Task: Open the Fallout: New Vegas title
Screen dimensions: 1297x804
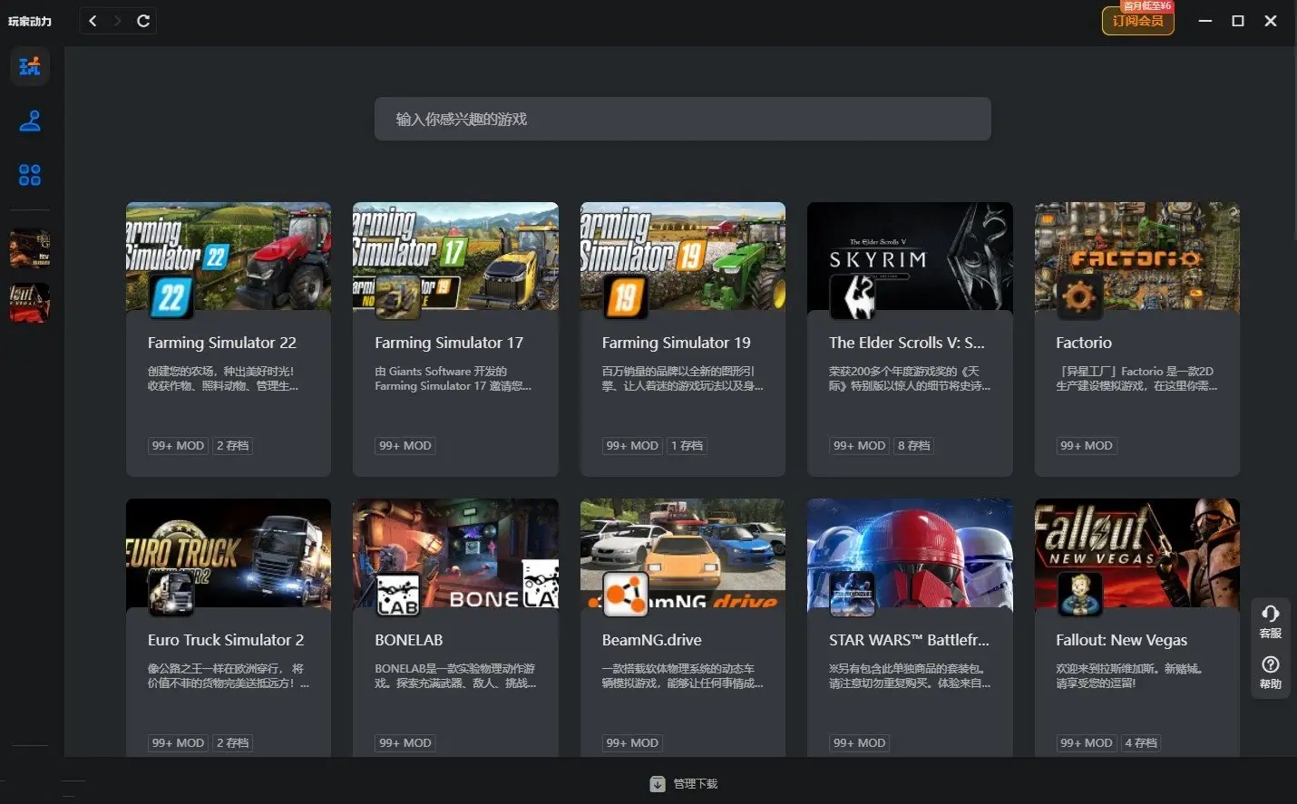Action: click(1122, 640)
